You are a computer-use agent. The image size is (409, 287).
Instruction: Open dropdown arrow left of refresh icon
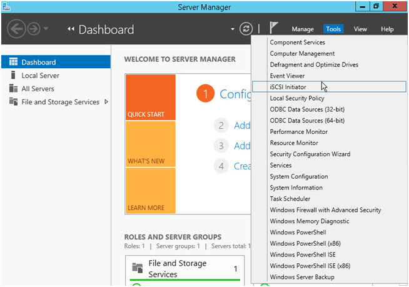pyautogui.click(x=232, y=29)
